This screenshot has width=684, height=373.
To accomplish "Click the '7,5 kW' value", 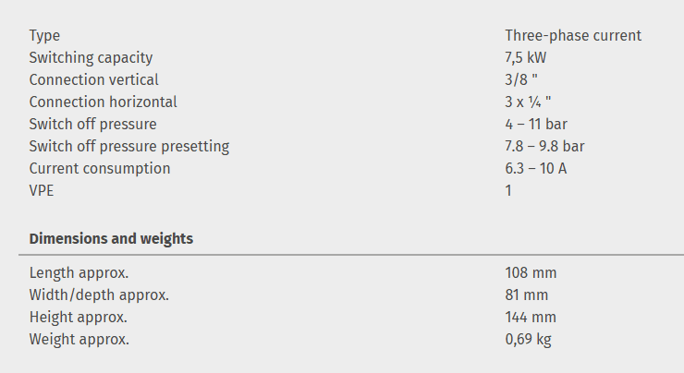I will coord(526,57).
